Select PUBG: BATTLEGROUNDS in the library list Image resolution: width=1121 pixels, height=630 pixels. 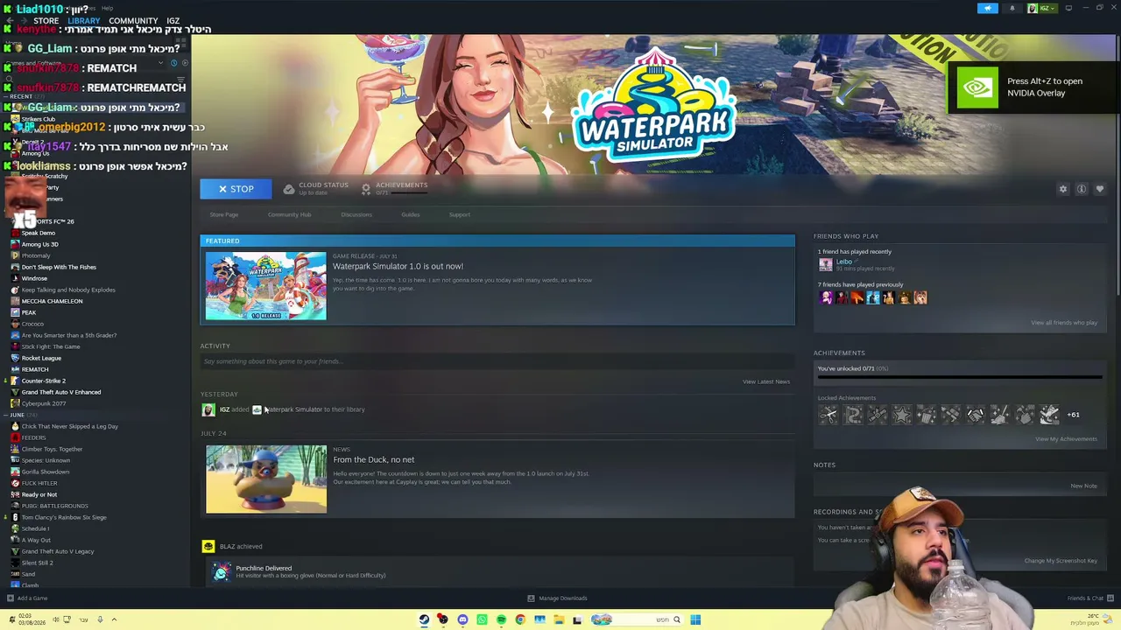54,506
